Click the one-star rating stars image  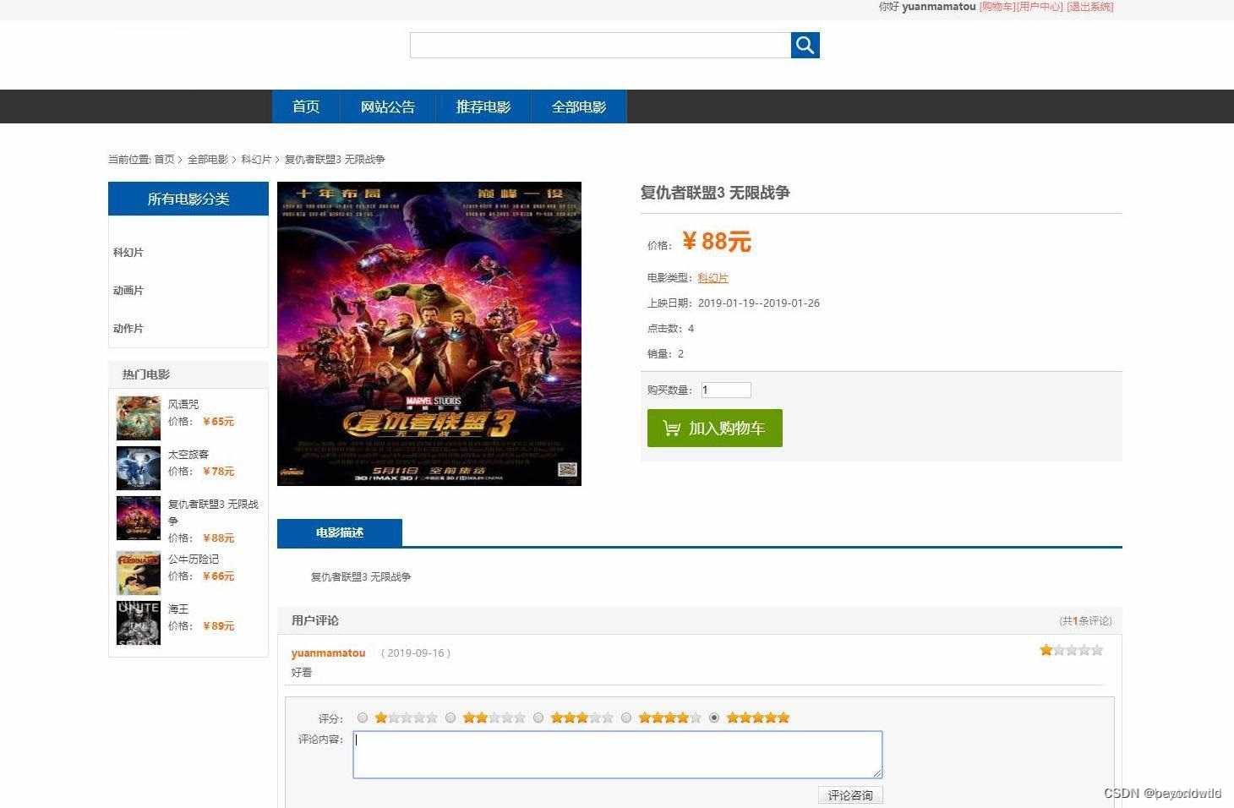(x=407, y=718)
